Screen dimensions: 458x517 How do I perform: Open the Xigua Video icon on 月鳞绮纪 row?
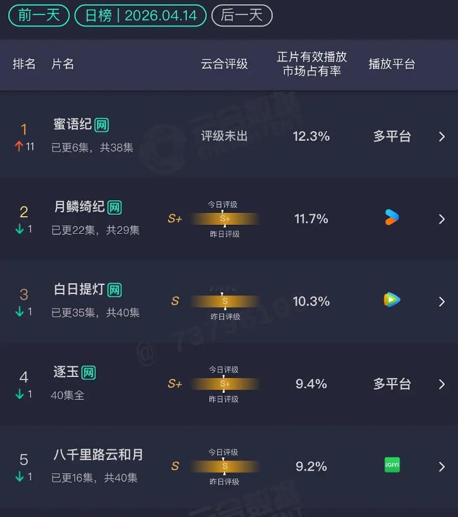click(x=392, y=219)
